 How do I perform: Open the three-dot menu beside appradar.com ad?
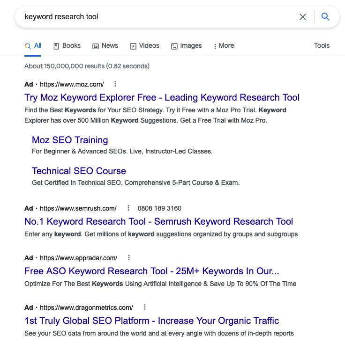tap(129, 258)
